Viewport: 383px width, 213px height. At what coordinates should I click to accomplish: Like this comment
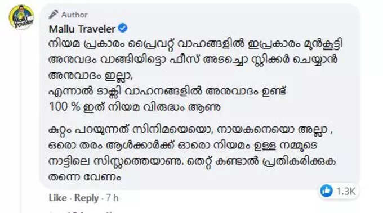(57, 198)
